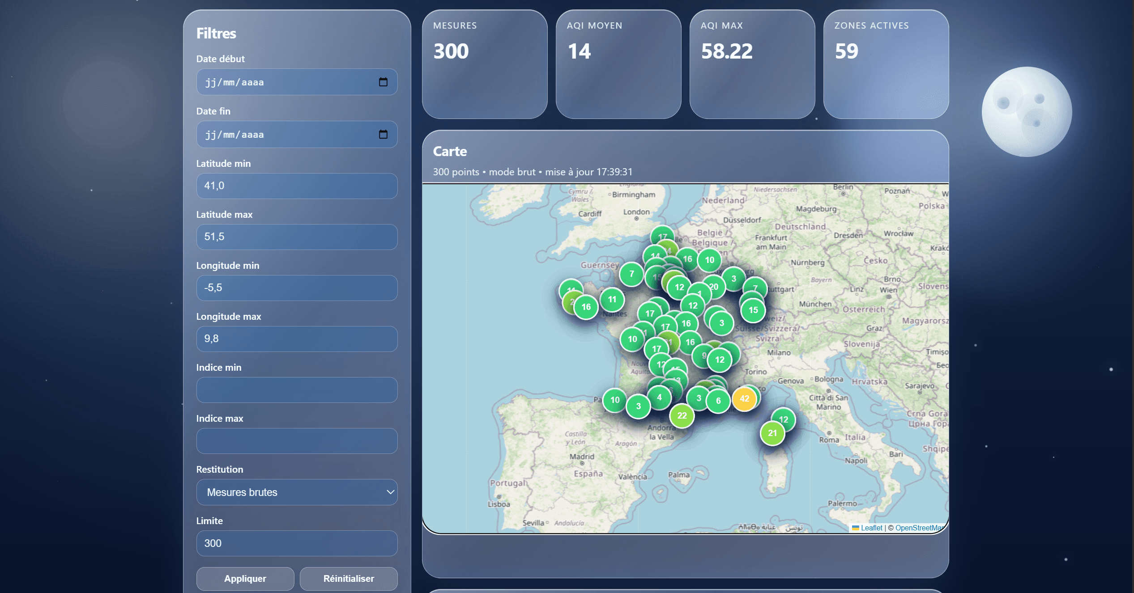The image size is (1134, 593).
Task: Click the Filtres panel heading
Action: click(216, 33)
